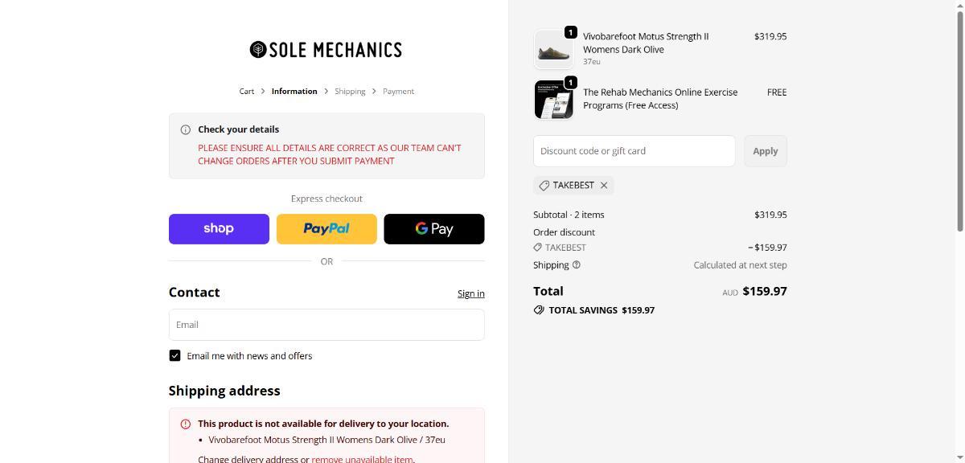
Task: Choose Google Pay express checkout
Action: tap(434, 229)
